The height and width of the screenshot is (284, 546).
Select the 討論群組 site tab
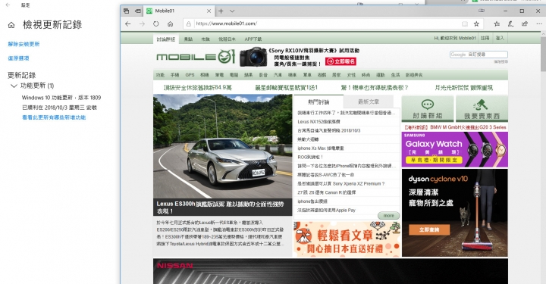tap(166, 39)
